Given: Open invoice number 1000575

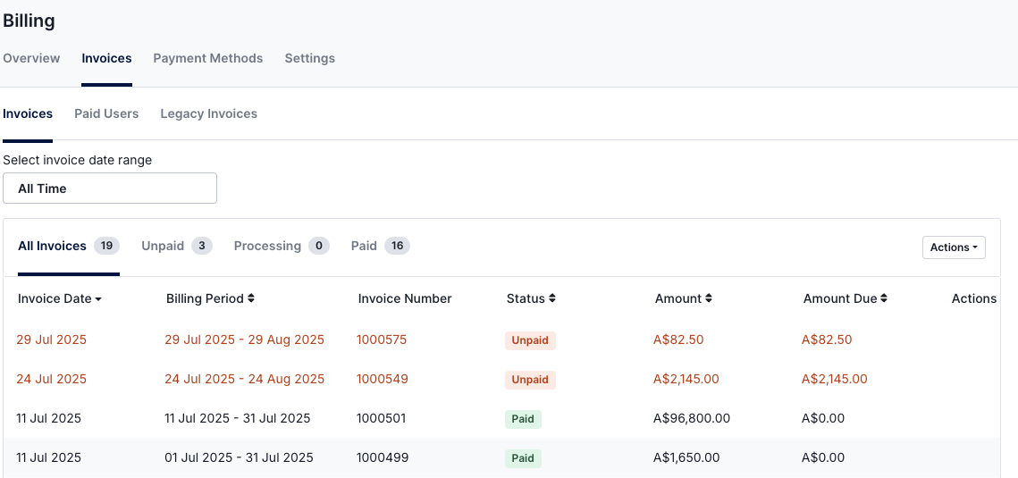Looking at the screenshot, I should pos(382,340).
